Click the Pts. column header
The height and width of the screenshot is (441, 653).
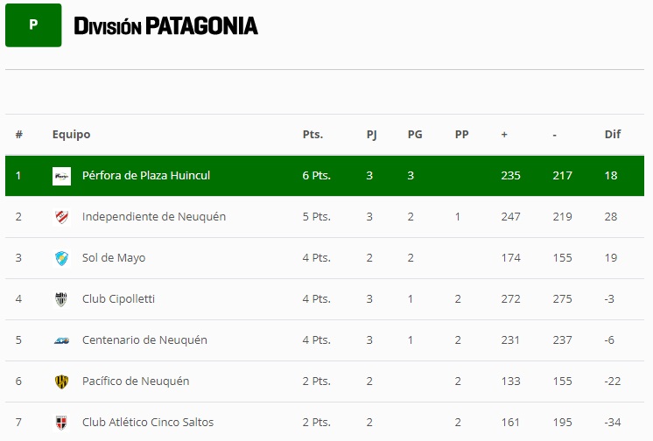pyautogui.click(x=312, y=135)
